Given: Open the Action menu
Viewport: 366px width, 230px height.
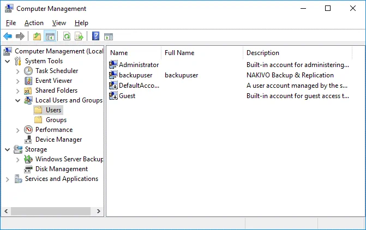Looking at the screenshot, I should click(x=34, y=23).
